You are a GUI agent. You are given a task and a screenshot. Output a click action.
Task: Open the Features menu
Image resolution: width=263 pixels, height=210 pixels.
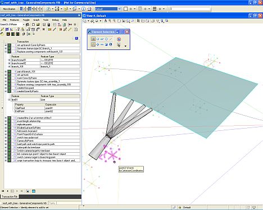pos(15,20)
